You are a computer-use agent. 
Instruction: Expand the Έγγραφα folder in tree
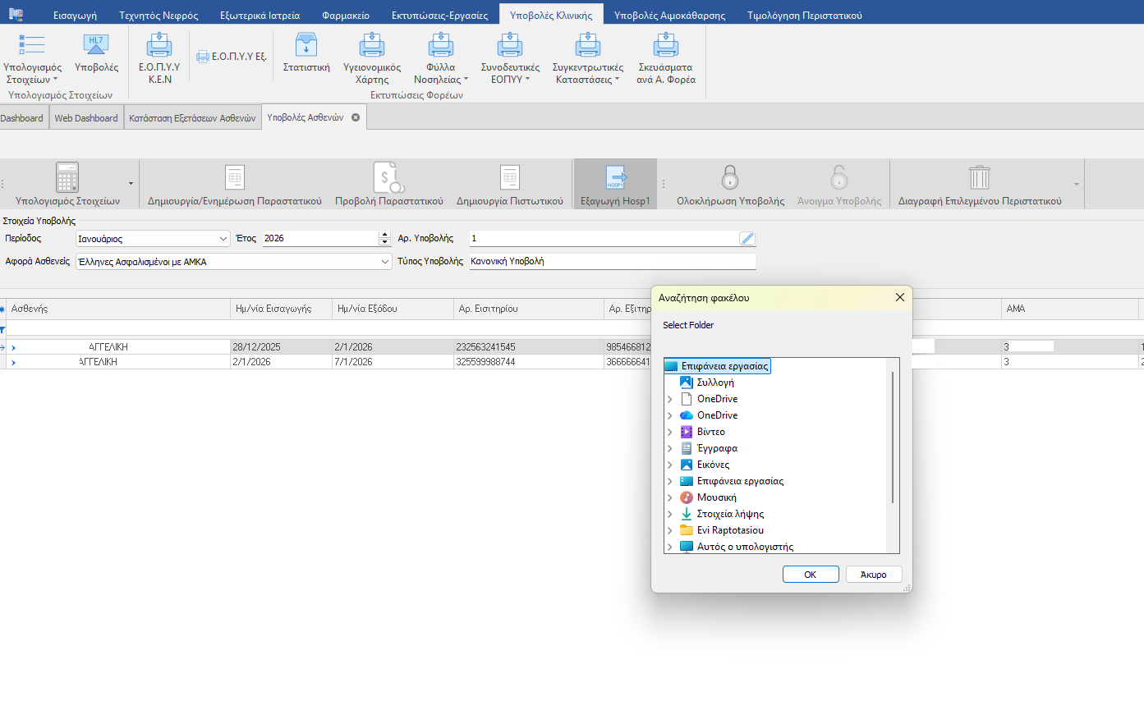click(670, 449)
